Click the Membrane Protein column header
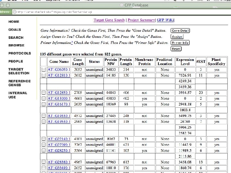Screen dimensions: 231x173 click(x=144, y=62)
